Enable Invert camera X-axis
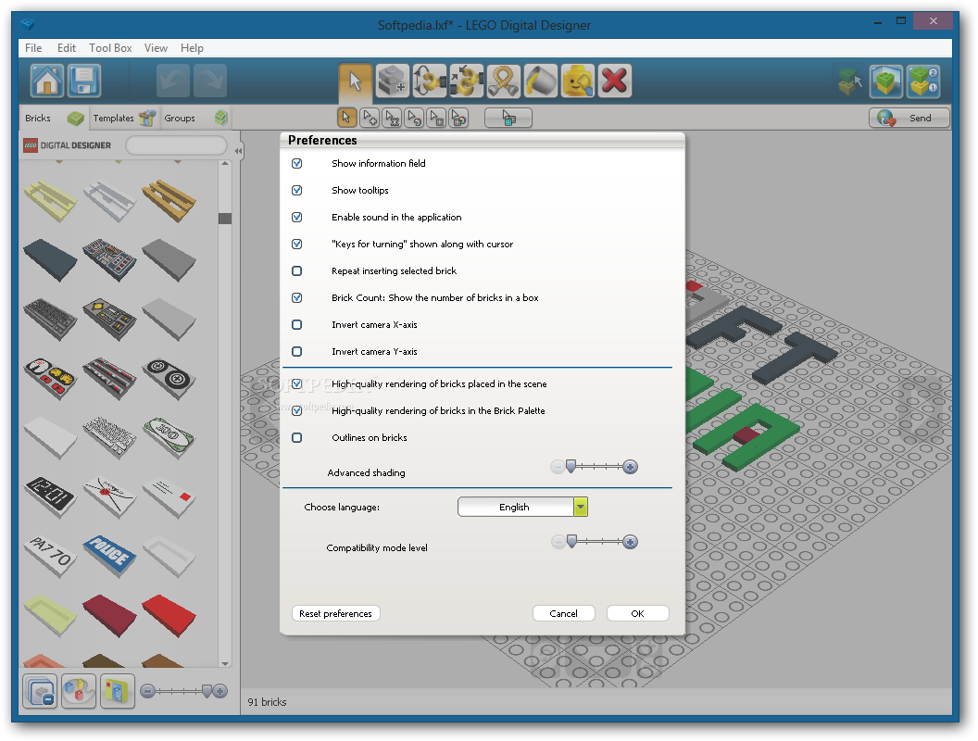The image size is (978, 741). [297, 324]
